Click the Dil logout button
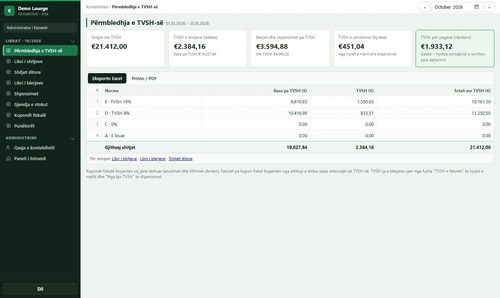The image size is (500, 298). [x=40, y=289]
